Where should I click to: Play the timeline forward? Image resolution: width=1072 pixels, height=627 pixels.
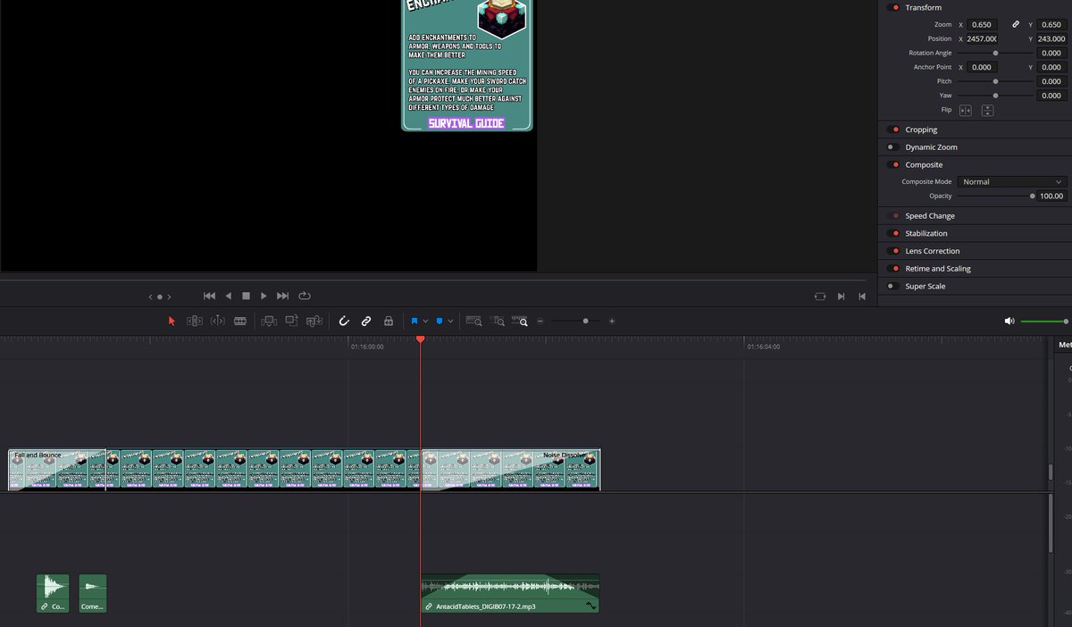(264, 296)
